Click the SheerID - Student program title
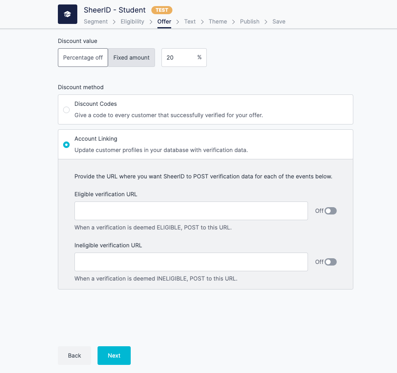Screen dimensions: 397x373 click(x=115, y=10)
